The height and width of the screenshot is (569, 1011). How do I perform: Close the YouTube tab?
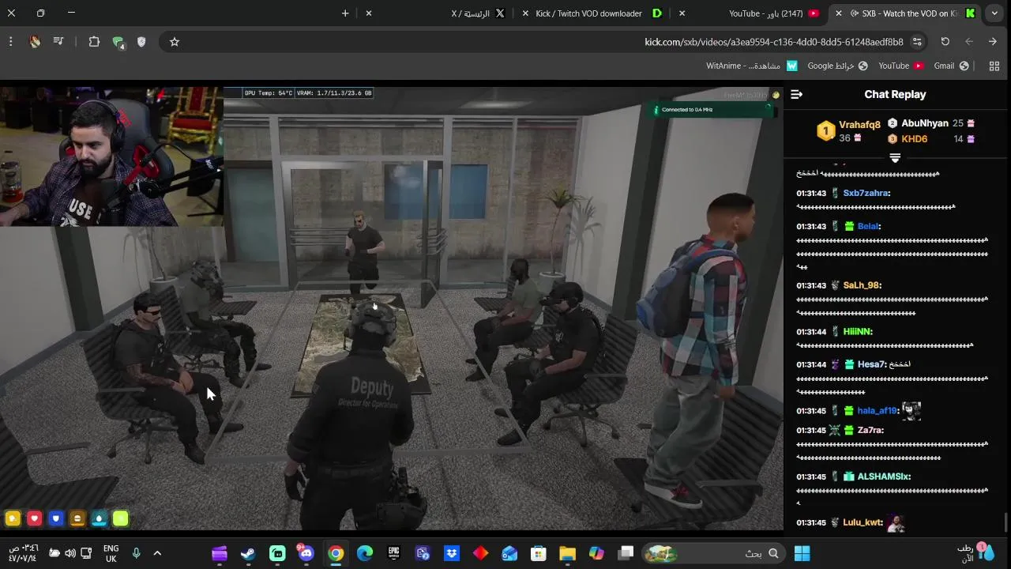(682, 13)
